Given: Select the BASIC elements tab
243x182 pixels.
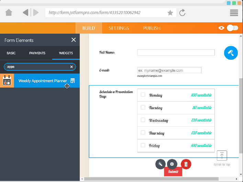Looking at the screenshot, I should pyautogui.click(x=11, y=53).
